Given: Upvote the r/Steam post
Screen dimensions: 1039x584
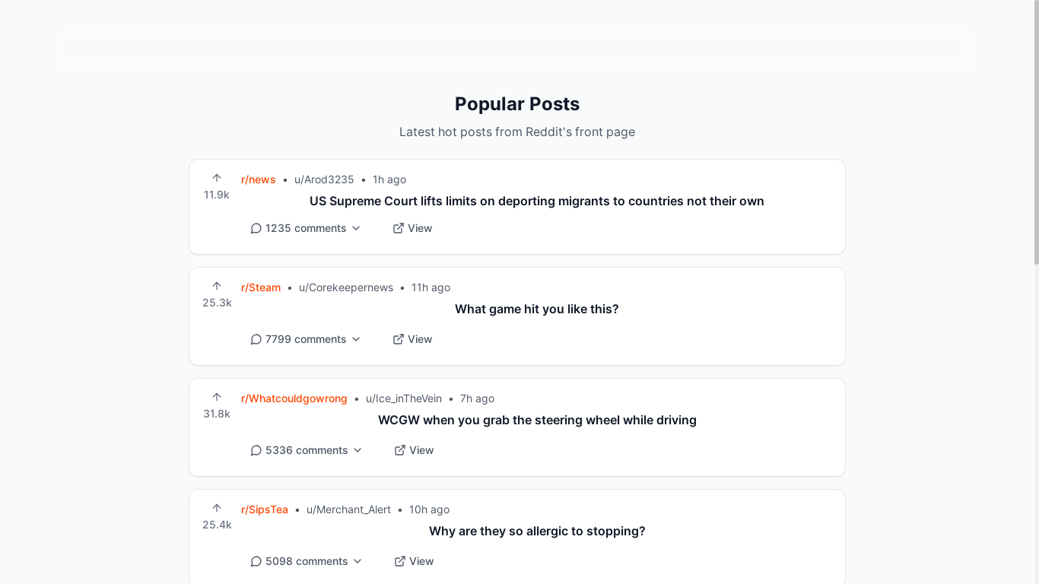Looking at the screenshot, I should [217, 286].
